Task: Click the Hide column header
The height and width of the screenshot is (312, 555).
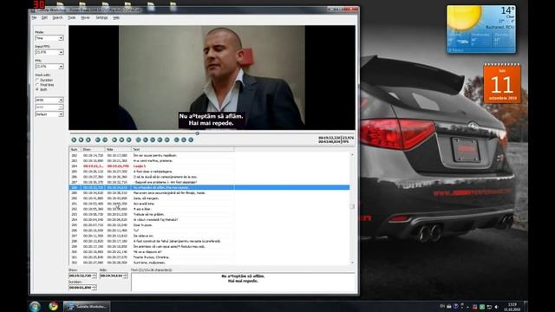Action: tap(118, 150)
